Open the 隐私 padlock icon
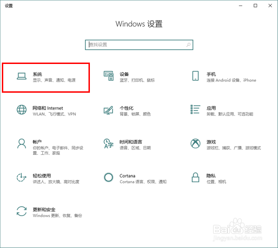The image size is (278, 248). (x=196, y=178)
